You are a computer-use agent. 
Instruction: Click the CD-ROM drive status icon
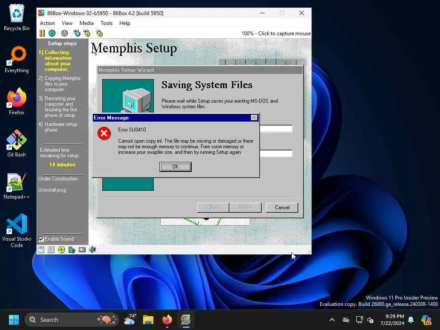coord(61,250)
